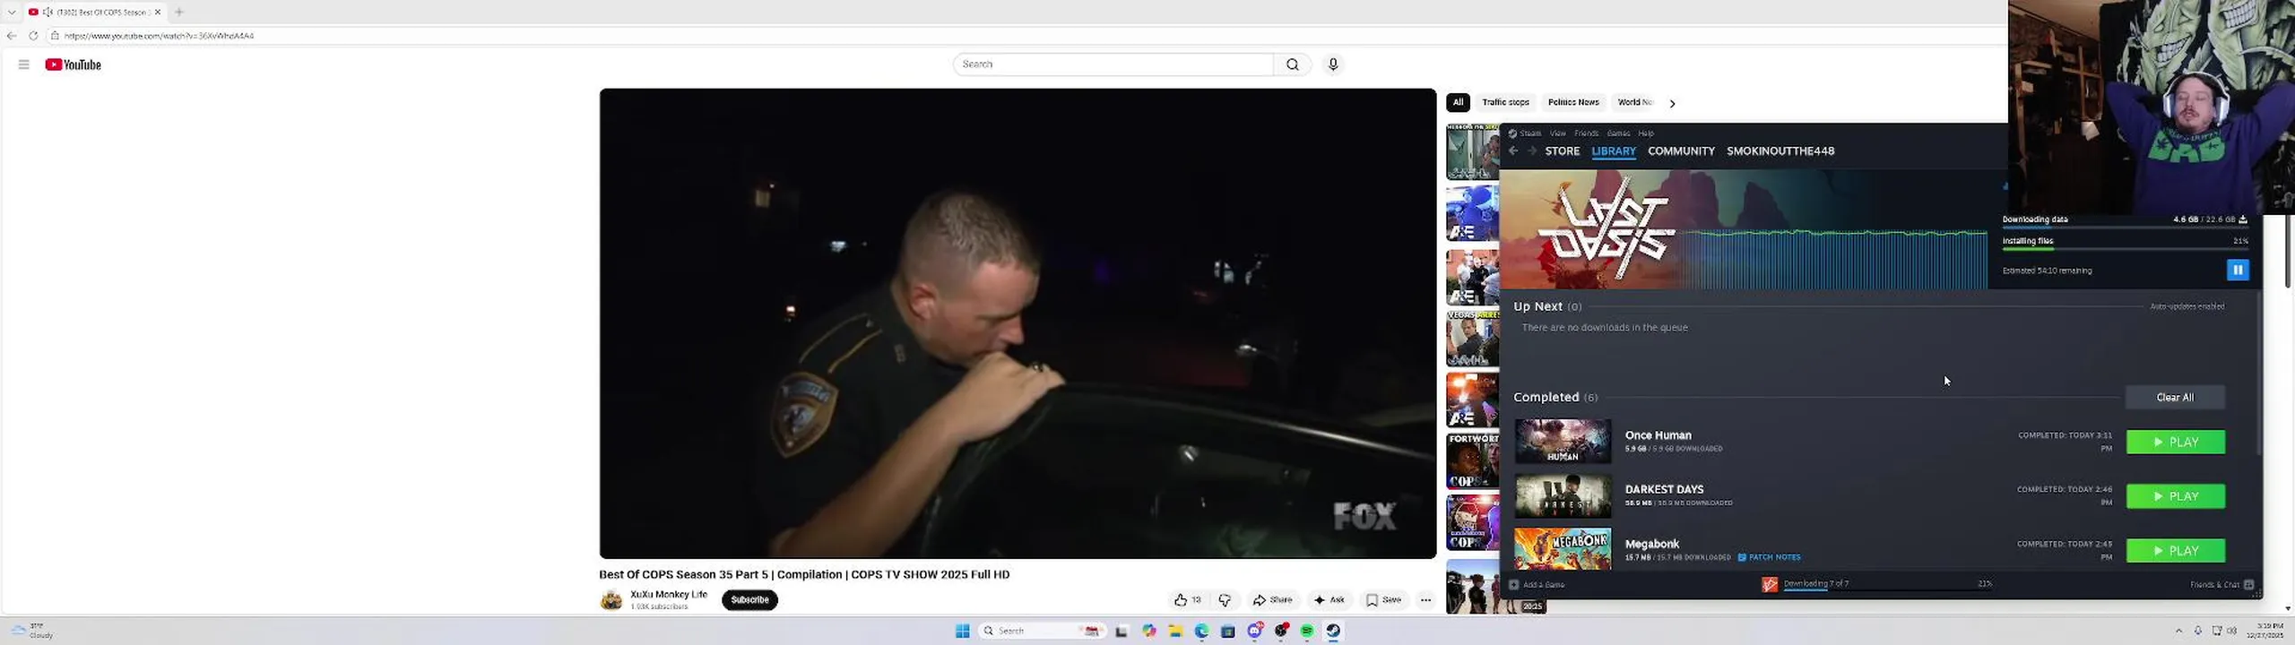This screenshot has height=645, width=2295.
Task: Open the more actions ellipsis menu
Action: pyautogui.click(x=1425, y=600)
